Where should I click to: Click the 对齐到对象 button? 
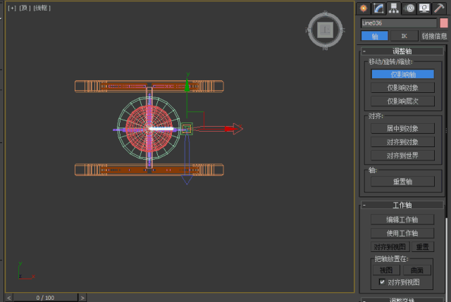coord(402,142)
